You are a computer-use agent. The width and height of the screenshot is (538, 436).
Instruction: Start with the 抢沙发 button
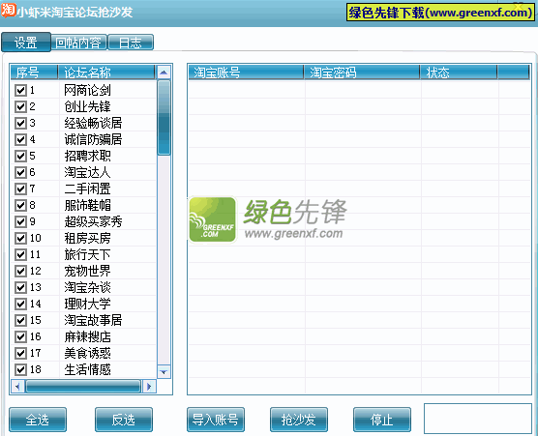pos(298,420)
